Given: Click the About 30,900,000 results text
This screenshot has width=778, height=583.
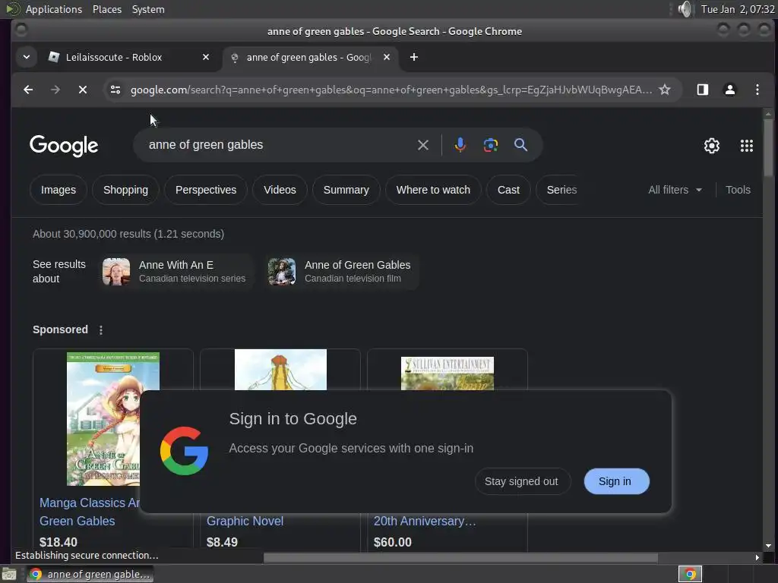Looking at the screenshot, I should point(128,234).
